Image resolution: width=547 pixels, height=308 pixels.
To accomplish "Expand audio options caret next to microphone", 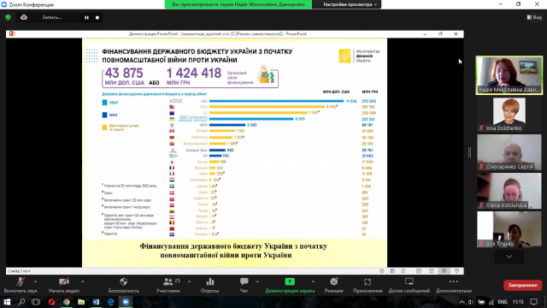I will click(x=36, y=281).
